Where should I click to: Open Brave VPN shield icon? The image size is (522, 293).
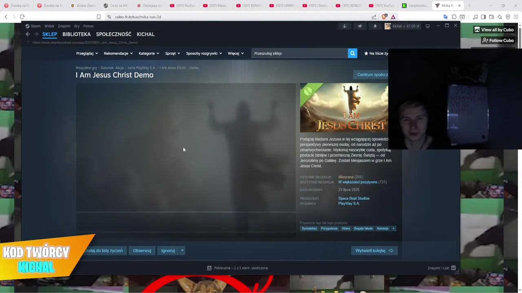tap(508, 17)
